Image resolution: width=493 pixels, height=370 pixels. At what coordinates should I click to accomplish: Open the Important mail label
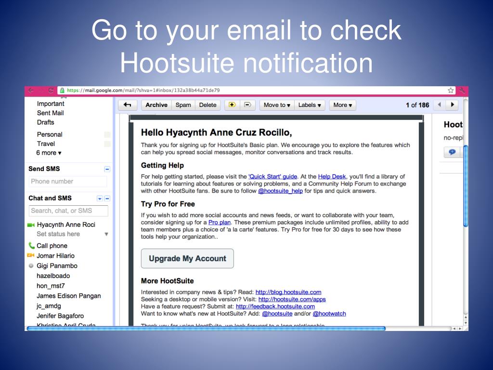[51, 104]
